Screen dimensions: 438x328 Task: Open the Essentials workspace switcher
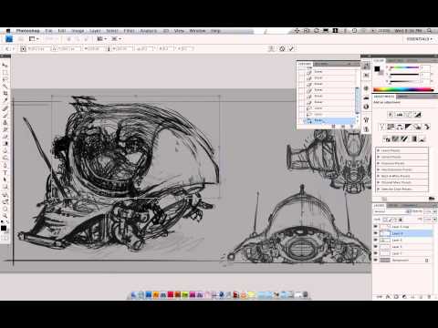coord(420,39)
